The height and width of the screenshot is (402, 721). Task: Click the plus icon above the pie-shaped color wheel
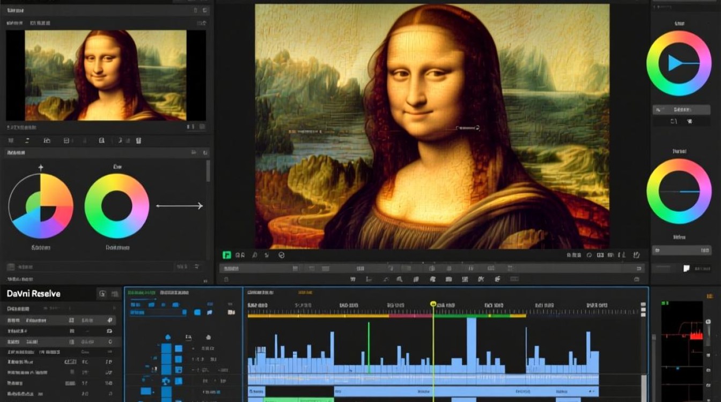pyautogui.click(x=40, y=168)
